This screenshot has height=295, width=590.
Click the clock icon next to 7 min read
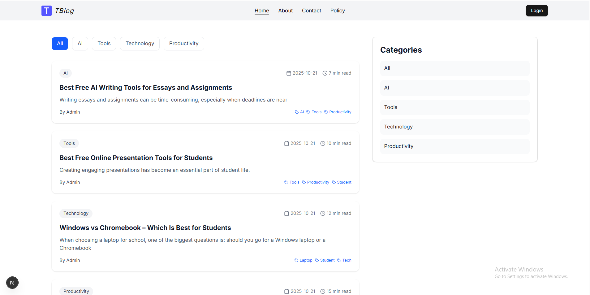(x=325, y=73)
